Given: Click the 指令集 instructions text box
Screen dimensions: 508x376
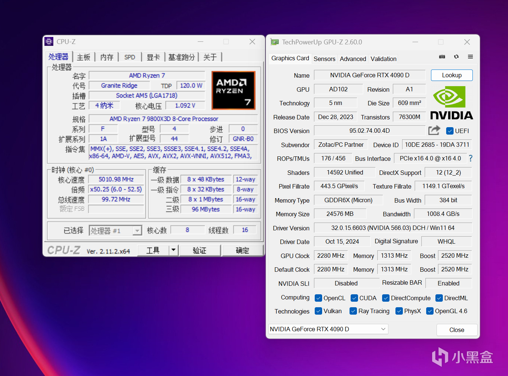Looking at the screenshot, I should coord(173,152).
